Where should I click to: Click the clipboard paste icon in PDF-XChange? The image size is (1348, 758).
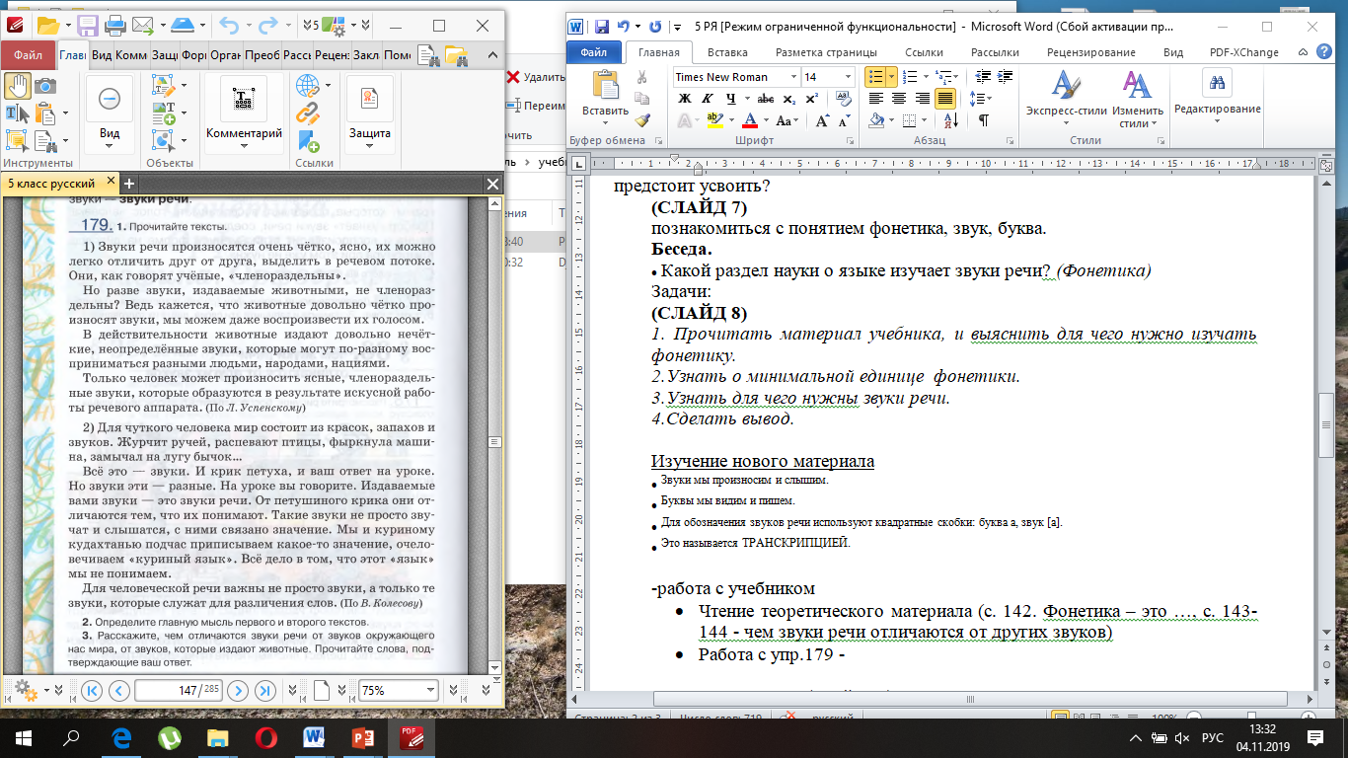45,114
